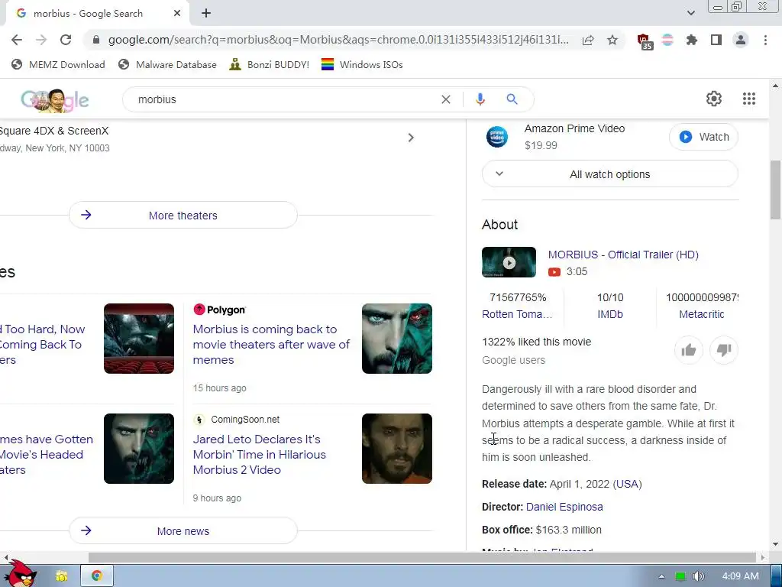The width and height of the screenshot is (782, 587).
Task: Open the Bonzi BUDDY! bookmark
Action: (270, 64)
